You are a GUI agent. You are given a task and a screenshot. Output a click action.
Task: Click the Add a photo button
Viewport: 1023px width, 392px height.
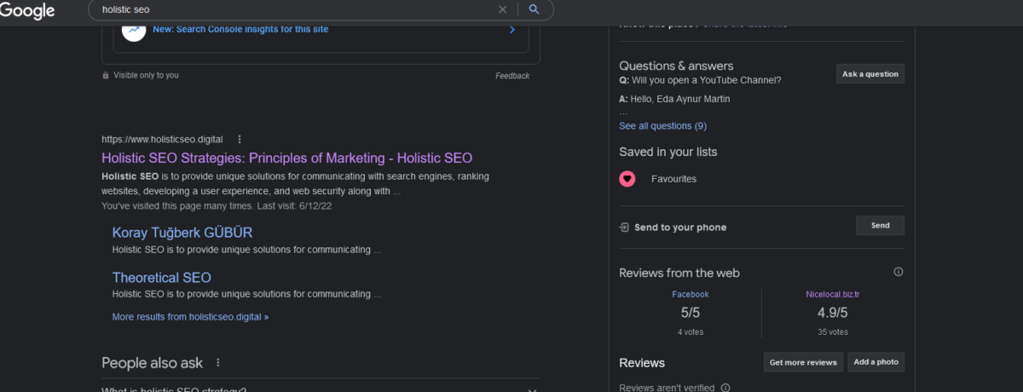tap(876, 361)
